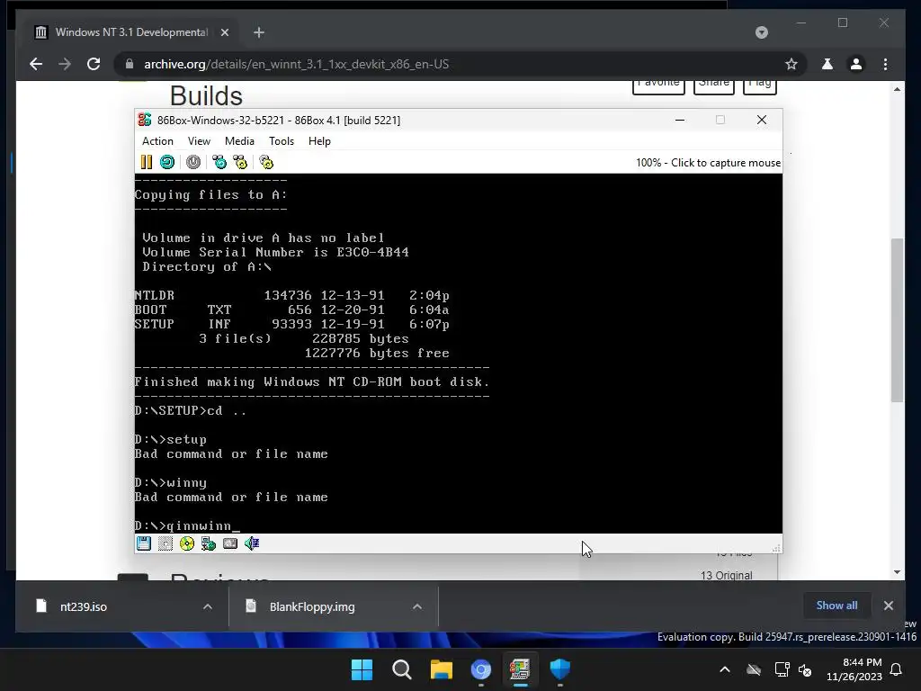Send Ctrl+Alt+Del to the guest
Viewport: 921px width, 691px height.
click(219, 162)
